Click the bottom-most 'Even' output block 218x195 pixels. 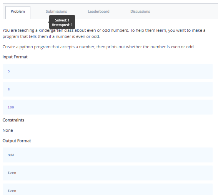[108, 189]
